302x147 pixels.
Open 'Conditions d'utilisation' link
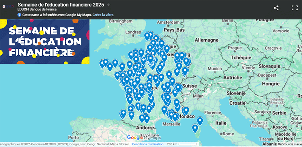pyautogui.click(x=148, y=144)
